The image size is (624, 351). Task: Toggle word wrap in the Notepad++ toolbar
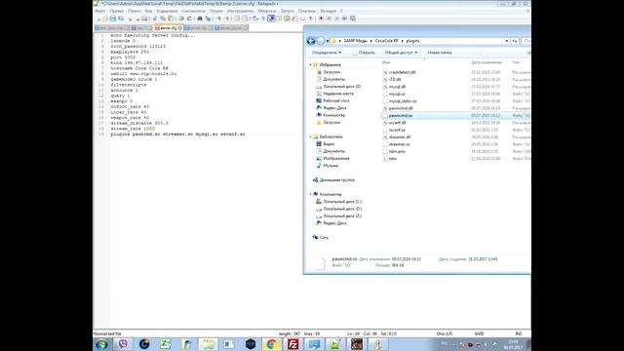(255, 19)
